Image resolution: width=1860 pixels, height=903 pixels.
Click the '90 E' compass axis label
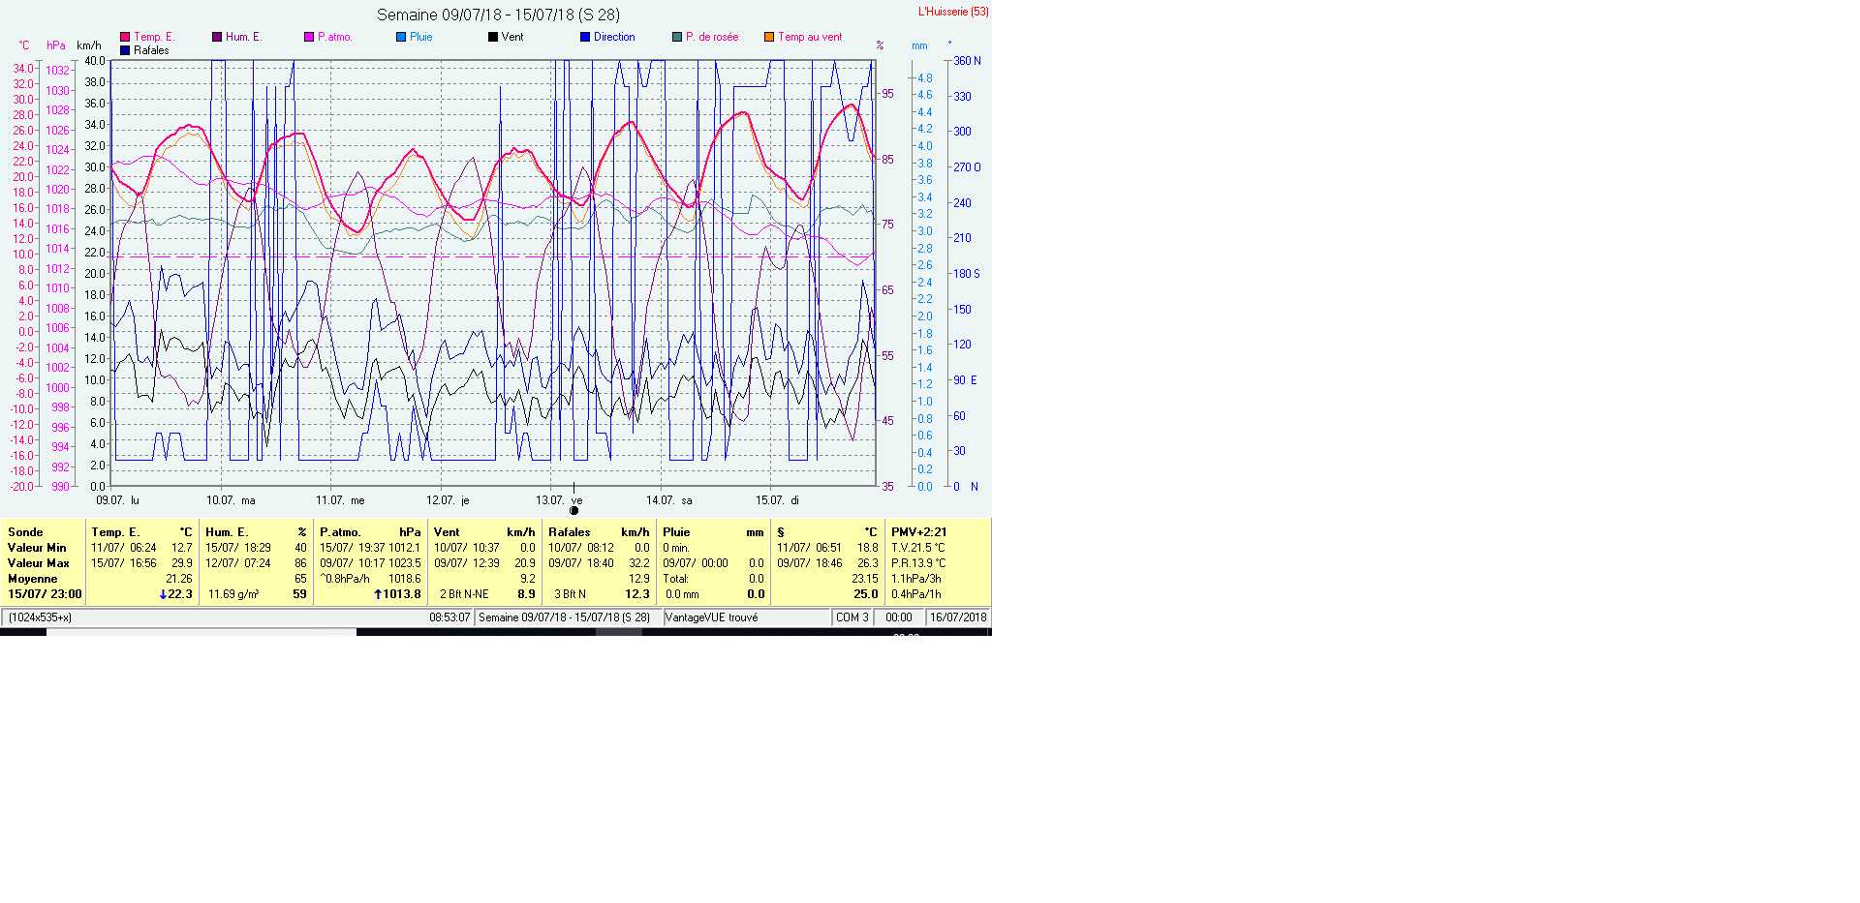(965, 380)
